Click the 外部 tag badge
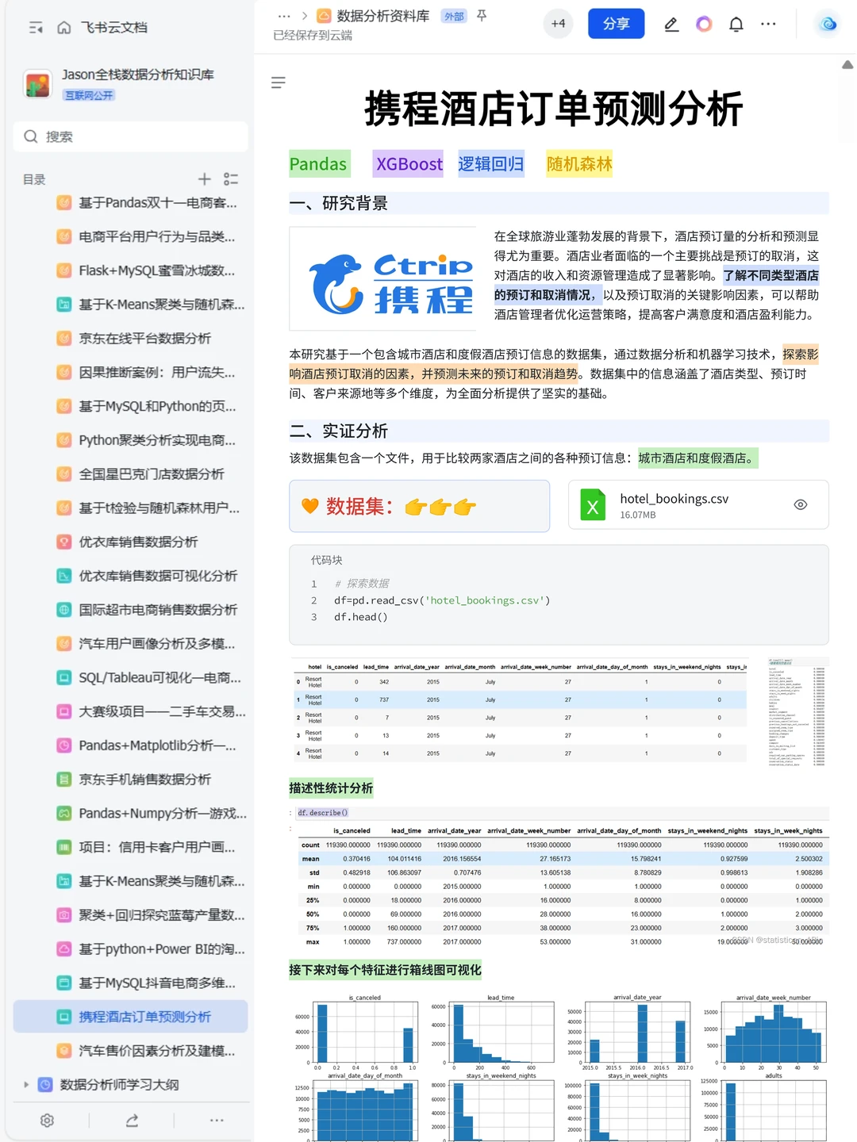This screenshot has height=1142, width=857. pos(454,16)
